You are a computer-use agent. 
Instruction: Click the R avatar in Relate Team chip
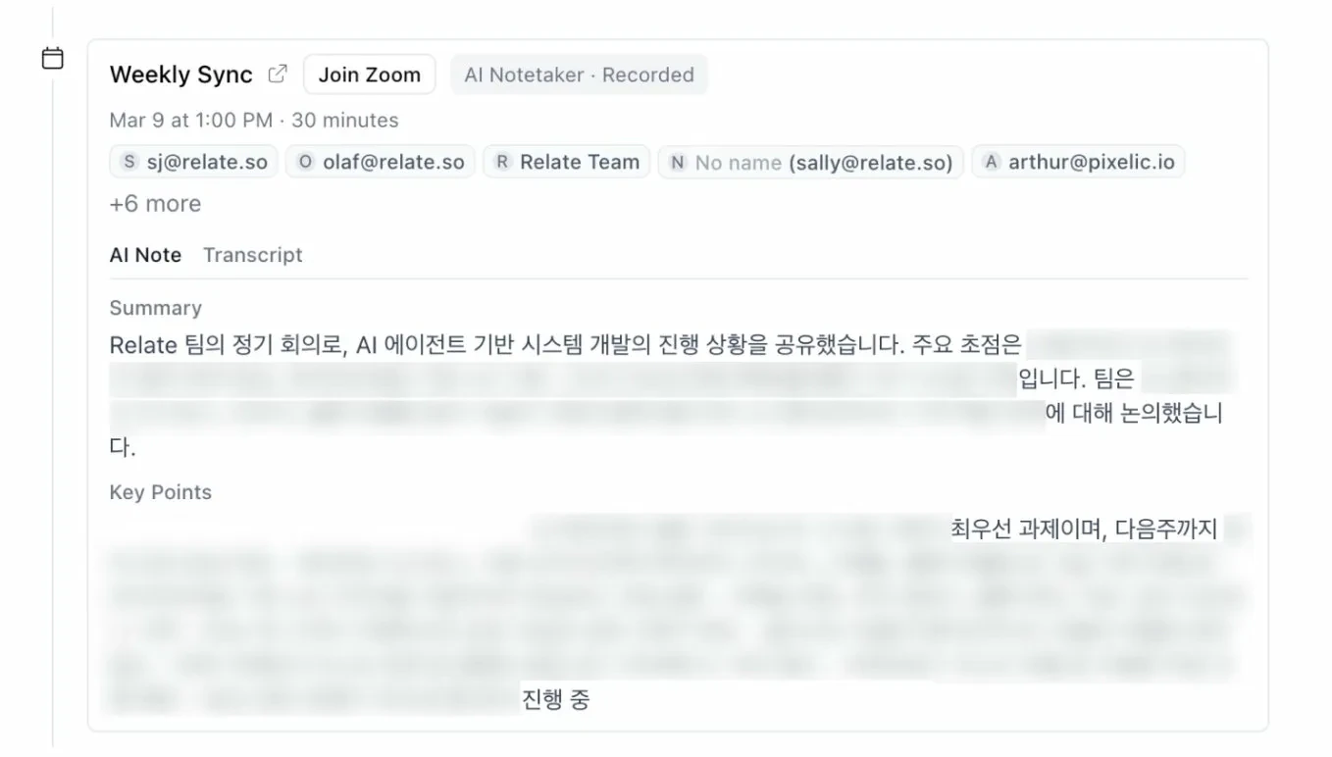click(x=502, y=163)
